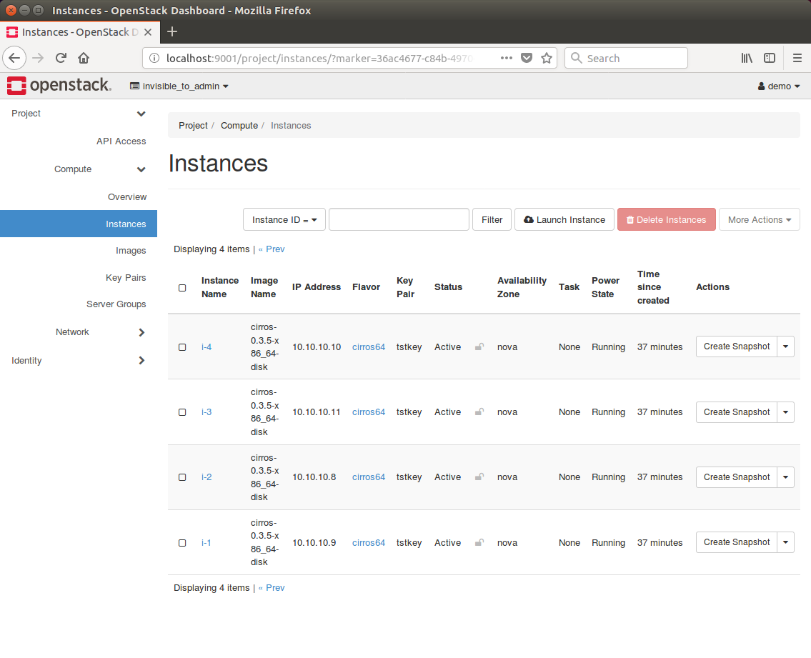
Task: Click the lock icon in row i-3
Action: point(479,412)
